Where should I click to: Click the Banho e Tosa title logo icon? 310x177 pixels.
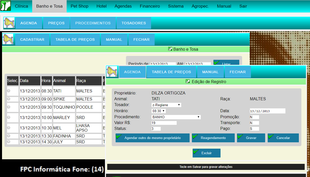pyautogui.click(x=170, y=49)
